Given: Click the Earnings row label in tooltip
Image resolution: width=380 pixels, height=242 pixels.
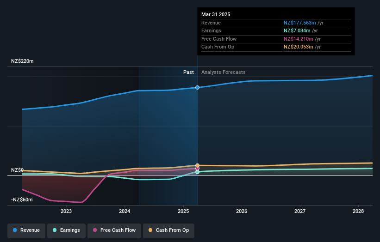Looking at the screenshot, I should tap(211, 30).
